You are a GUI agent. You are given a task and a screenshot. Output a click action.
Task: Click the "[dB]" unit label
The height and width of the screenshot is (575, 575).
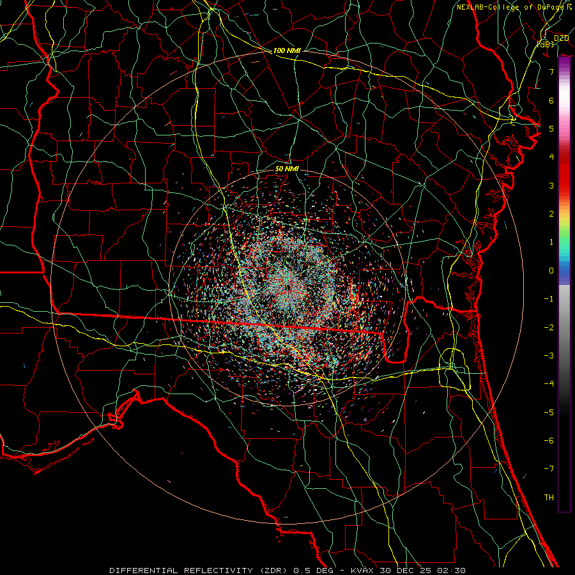tap(545, 44)
